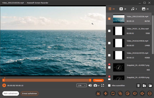Delete selected recordings with trash icon
Screen dimensions: 154x98
[138, 86]
